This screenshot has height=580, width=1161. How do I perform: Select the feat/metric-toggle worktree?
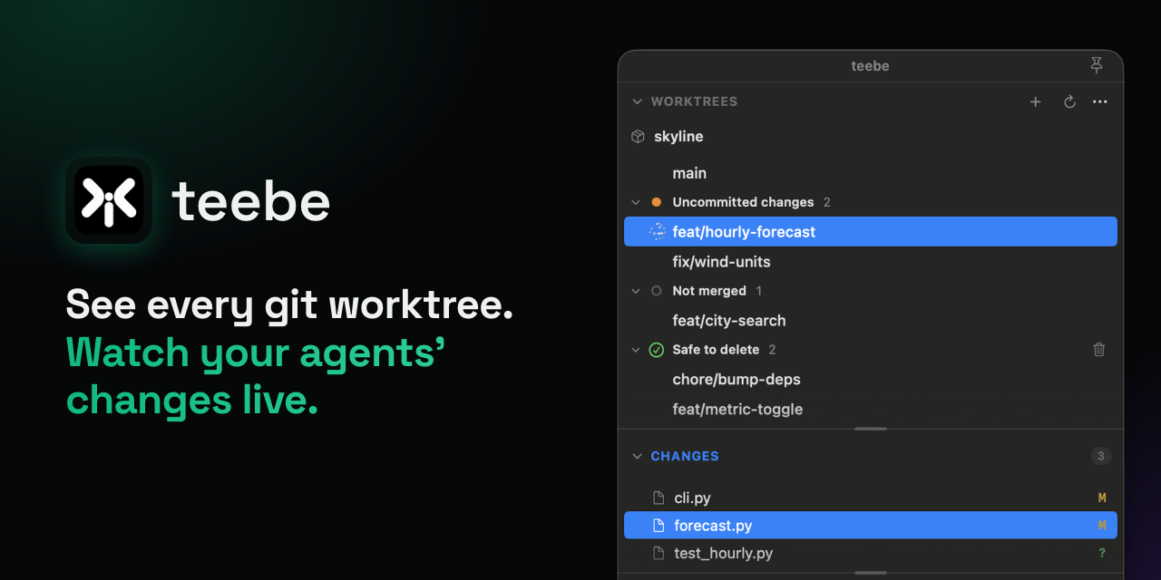point(871,410)
